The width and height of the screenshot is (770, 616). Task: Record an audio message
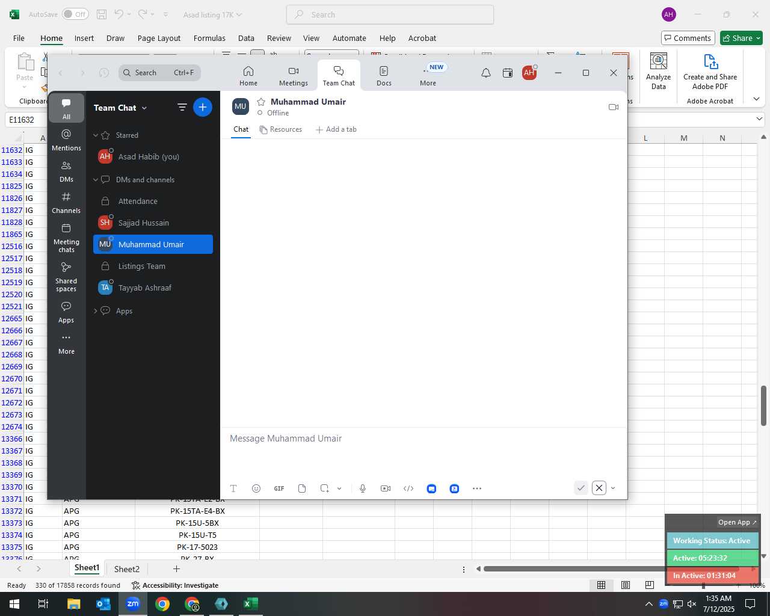[363, 488]
